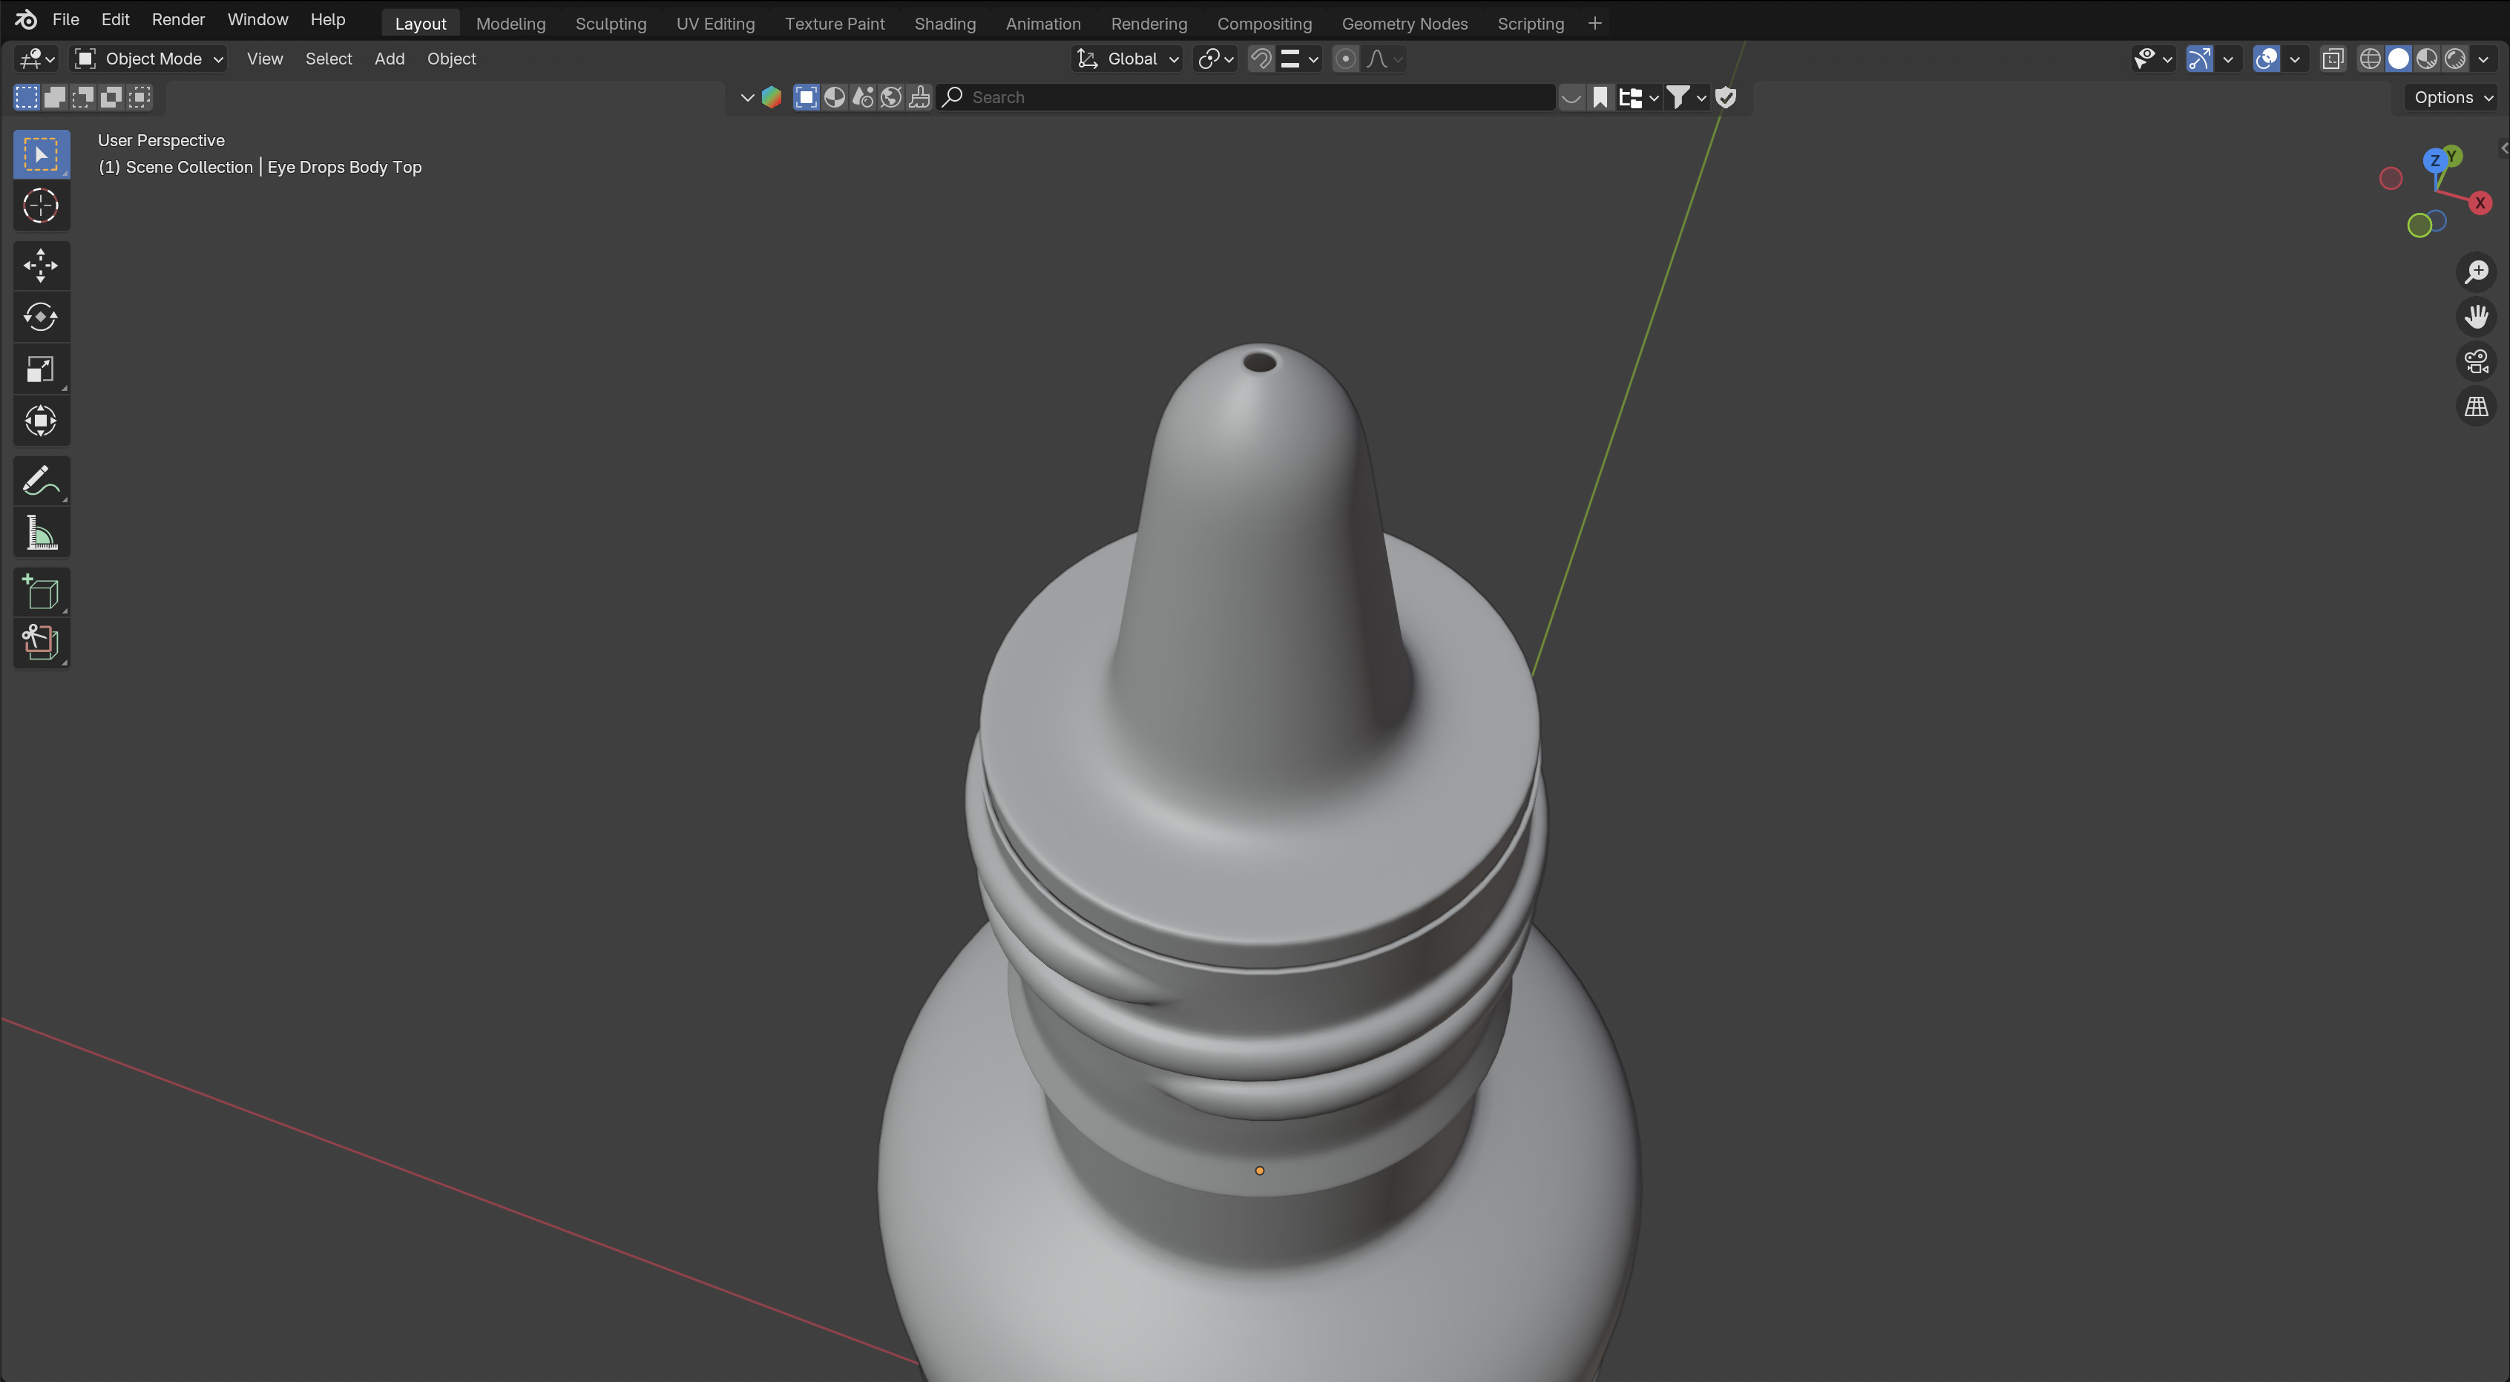Toggle camera view with camera gizmo
Screen dimensions: 2510x1382
[x=2476, y=361]
